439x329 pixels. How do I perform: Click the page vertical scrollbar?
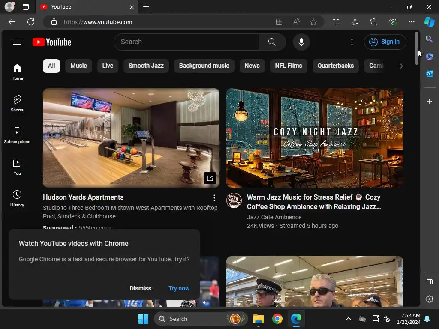[417, 48]
